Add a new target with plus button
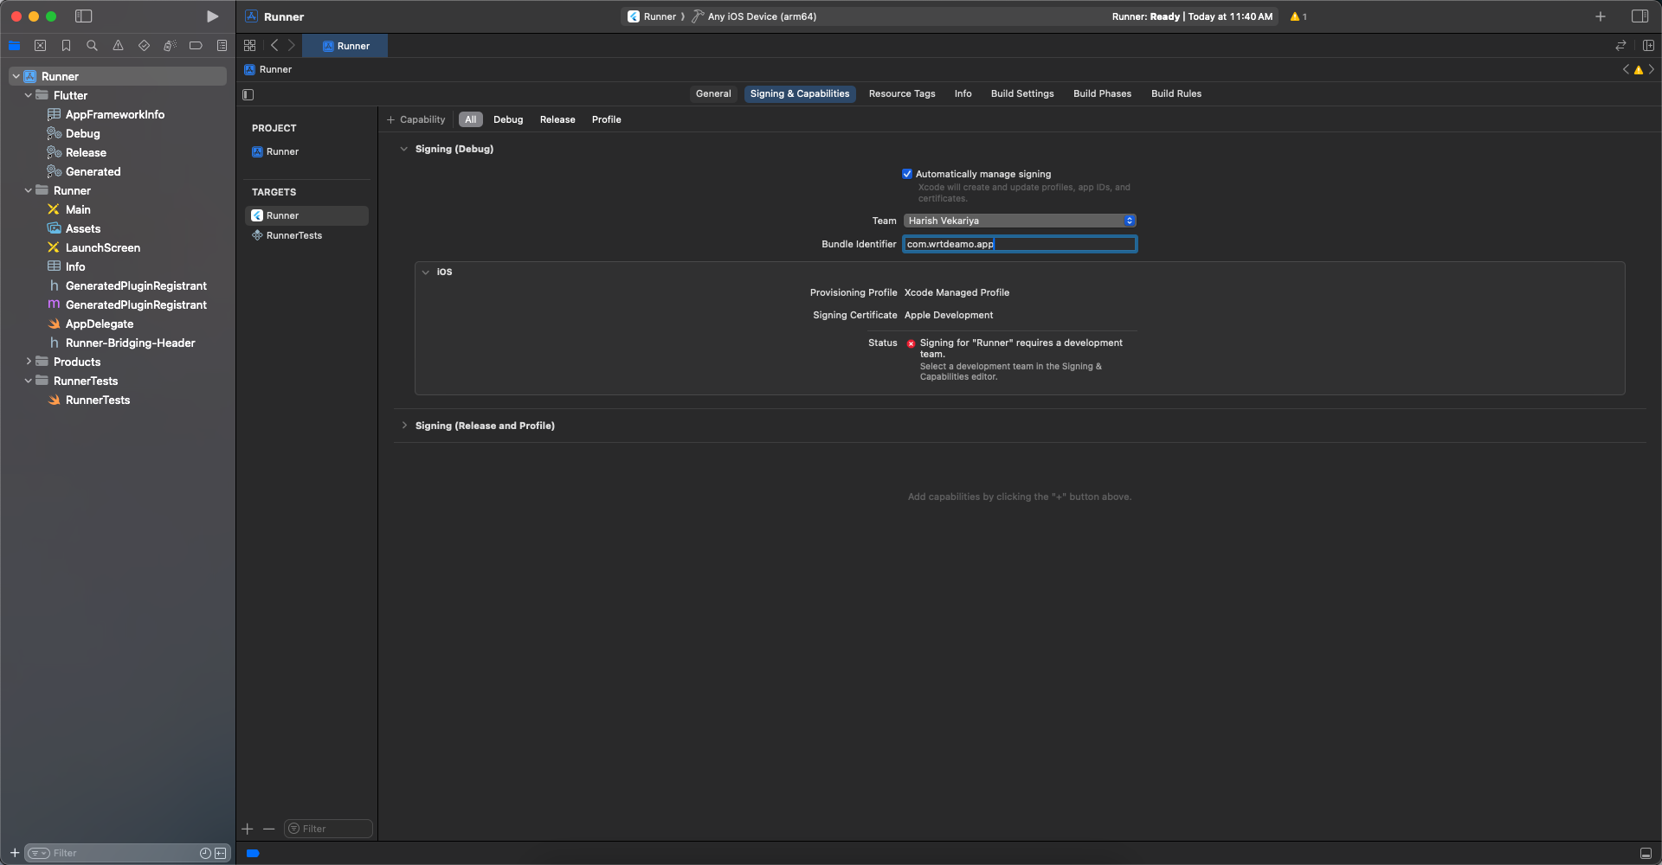Image resolution: width=1662 pixels, height=865 pixels. (248, 829)
